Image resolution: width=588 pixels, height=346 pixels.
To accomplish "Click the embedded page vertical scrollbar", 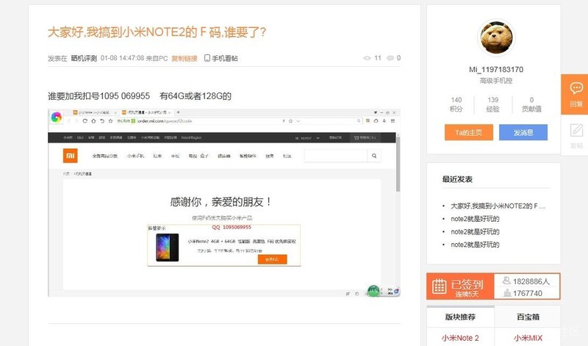I will coord(398,165).
